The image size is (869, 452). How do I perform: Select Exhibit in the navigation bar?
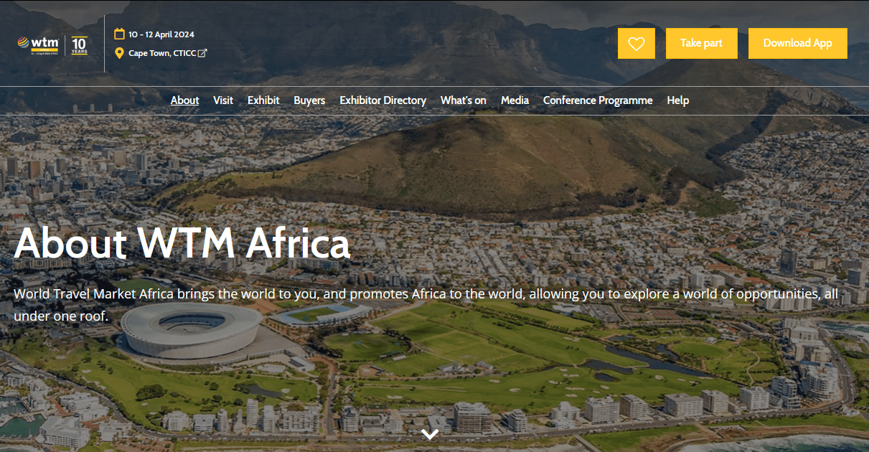tap(263, 100)
